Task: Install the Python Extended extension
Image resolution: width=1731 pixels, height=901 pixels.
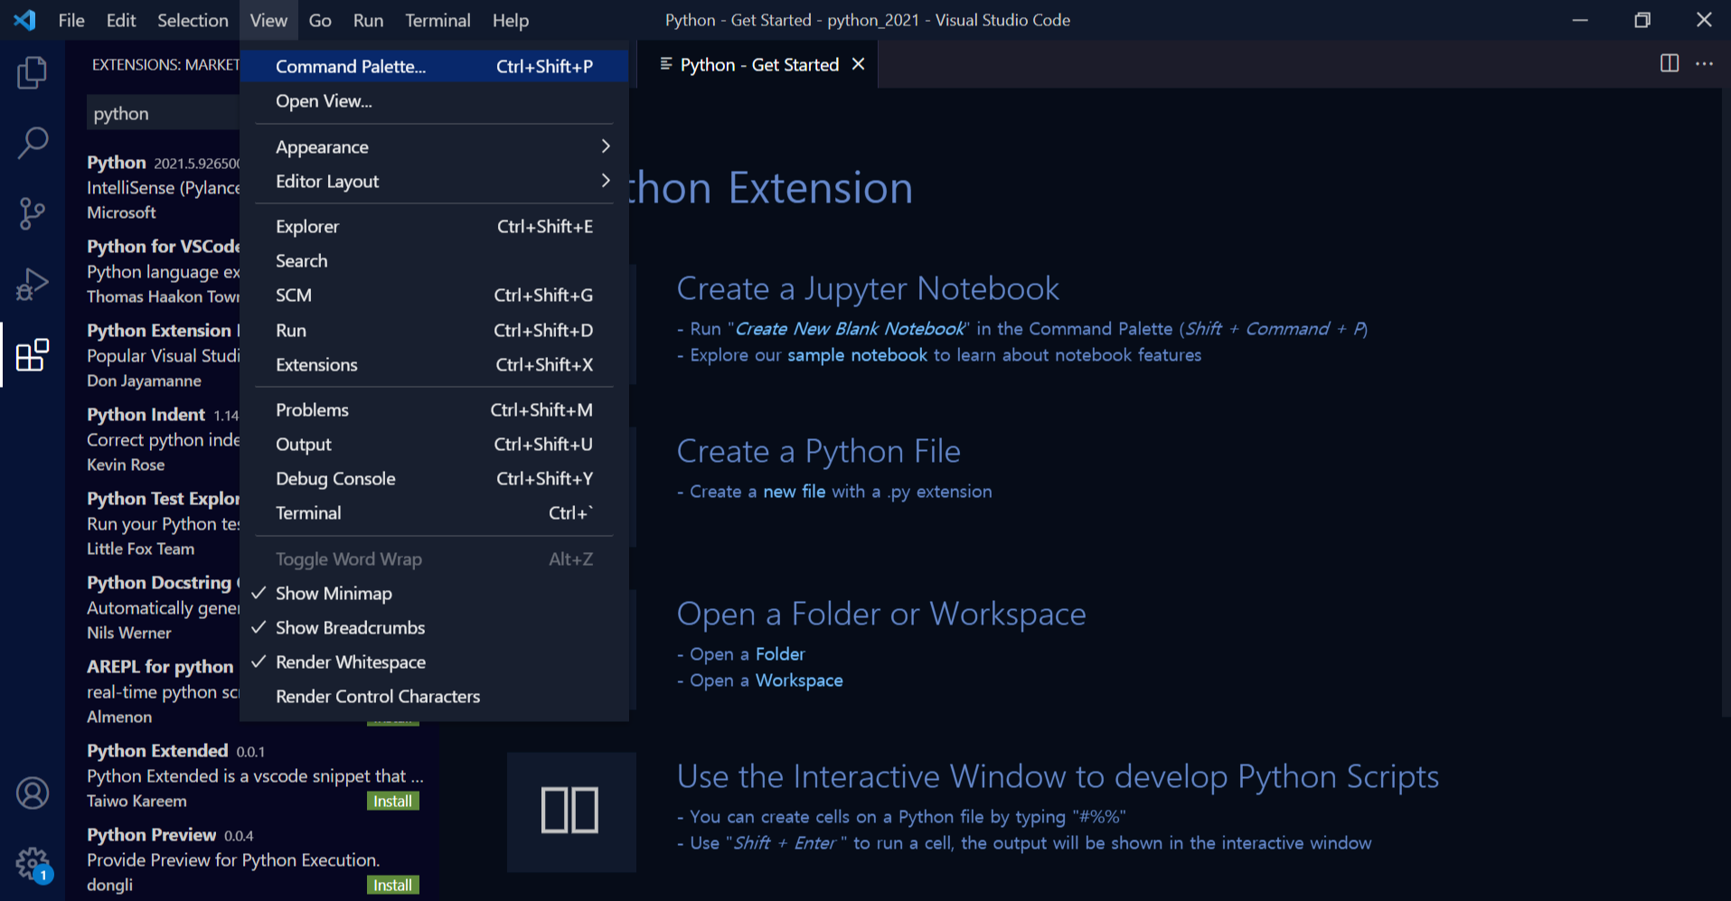Action: point(393,802)
